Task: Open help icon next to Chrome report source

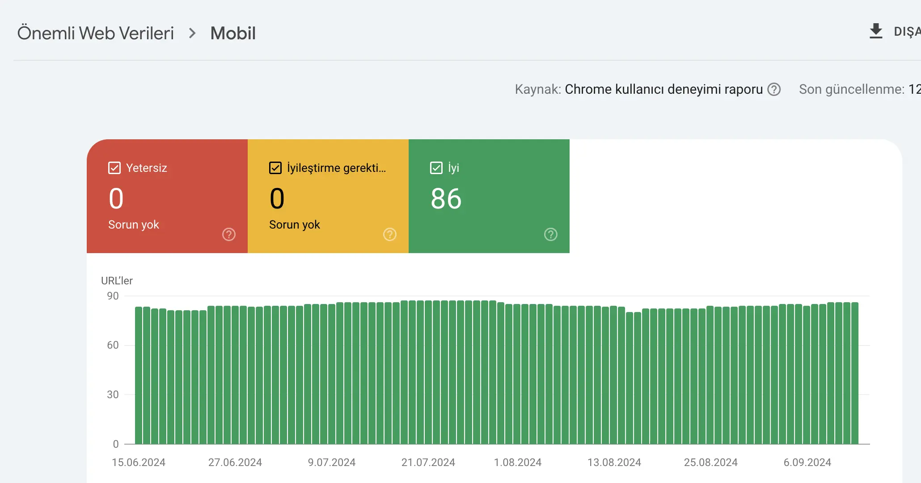Action: (x=774, y=89)
